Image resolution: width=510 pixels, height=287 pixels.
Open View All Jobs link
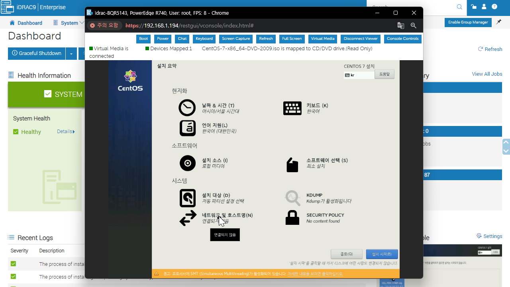[487, 74]
